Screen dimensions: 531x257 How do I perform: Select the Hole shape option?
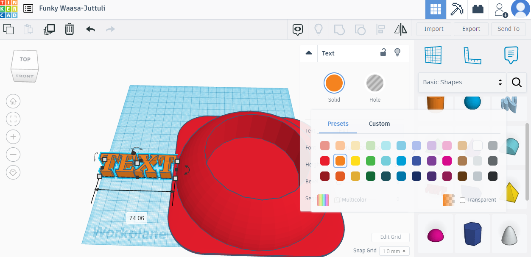[375, 83]
